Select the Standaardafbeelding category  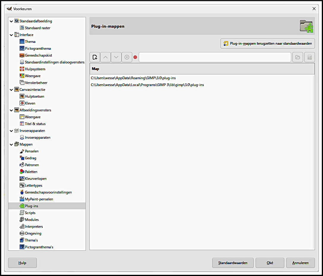[x=36, y=21]
